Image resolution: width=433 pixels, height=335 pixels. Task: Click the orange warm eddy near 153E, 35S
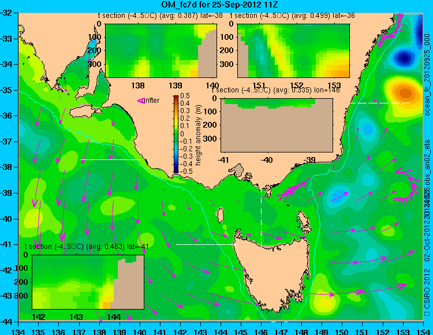(405, 93)
